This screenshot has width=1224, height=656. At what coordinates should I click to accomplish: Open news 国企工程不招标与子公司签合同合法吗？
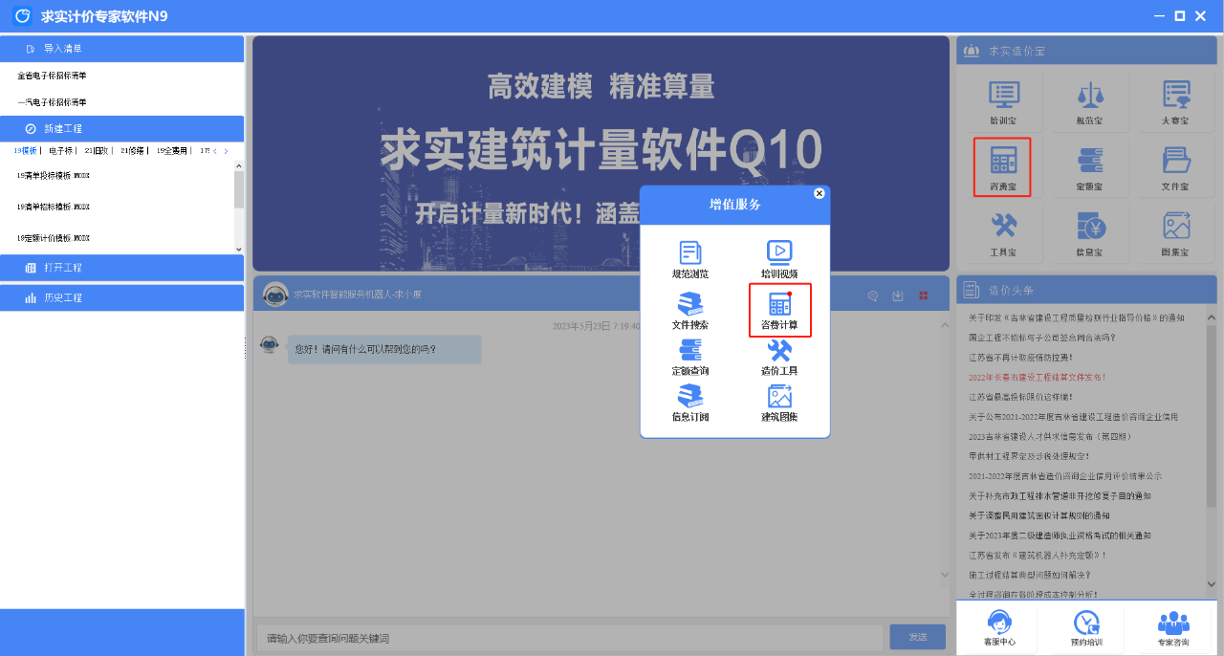[1041, 338]
